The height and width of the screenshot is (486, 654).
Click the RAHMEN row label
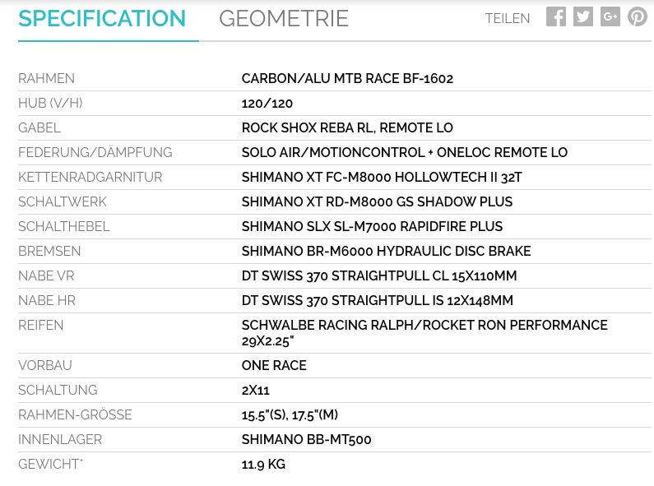click(46, 79)
